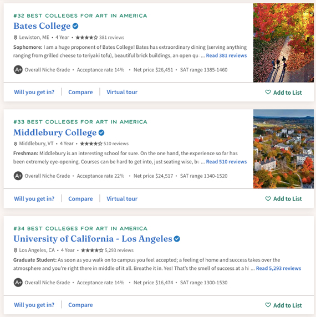
Task: Click the star rating for Middlebury College
Action: (x=91, y=144)
